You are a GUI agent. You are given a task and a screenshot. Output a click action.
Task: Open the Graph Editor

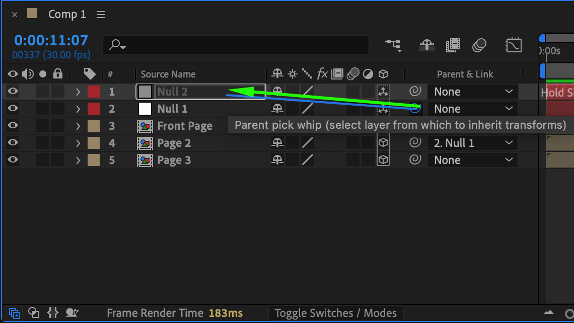513,45
